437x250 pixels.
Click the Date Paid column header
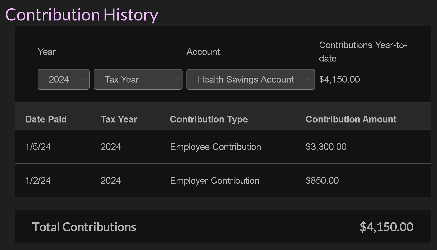(46, 119)
